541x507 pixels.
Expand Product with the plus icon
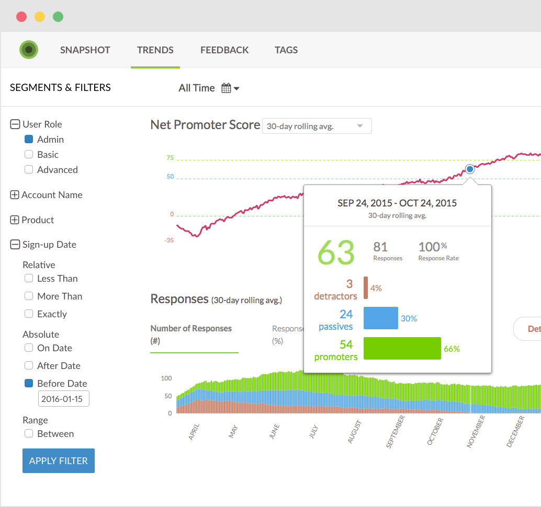click(15, 220)
